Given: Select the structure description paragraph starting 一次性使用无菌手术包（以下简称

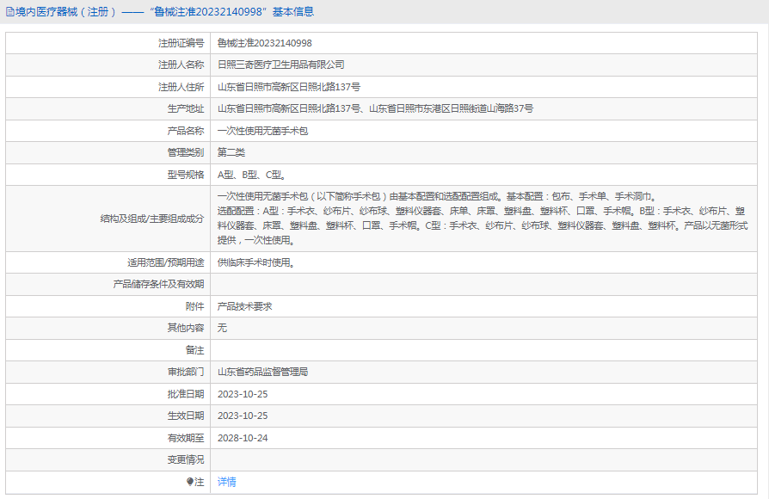Looking at the screenshot, I should coord(483,219).
